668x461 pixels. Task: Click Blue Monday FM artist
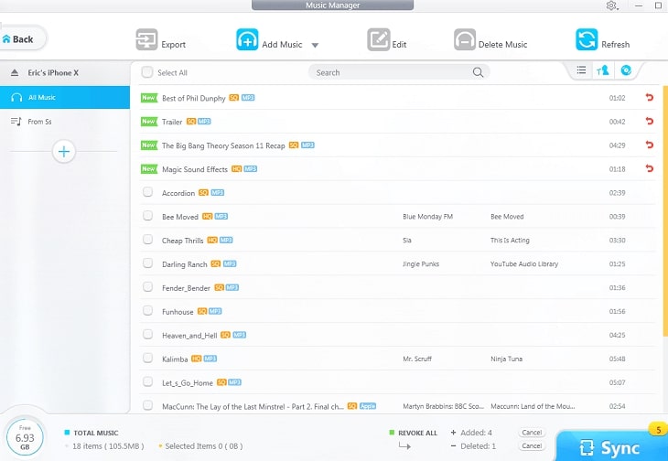tap(427, 217)
